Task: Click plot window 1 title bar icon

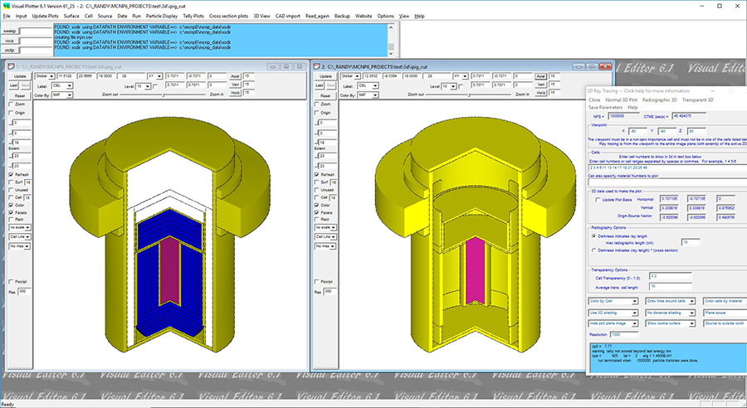Action: pos(12,66)
